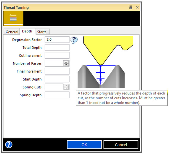
Task: Open the help icon in the bottom bar
Action: [x=9, y=144]
